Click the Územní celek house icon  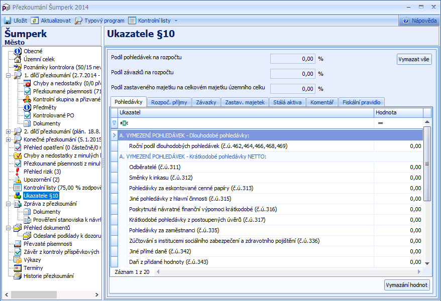click(18, 59)
